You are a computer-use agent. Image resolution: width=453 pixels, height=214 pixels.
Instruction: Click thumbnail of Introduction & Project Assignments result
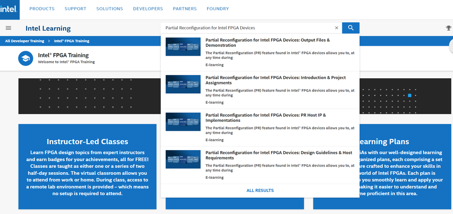click(183, 84)
